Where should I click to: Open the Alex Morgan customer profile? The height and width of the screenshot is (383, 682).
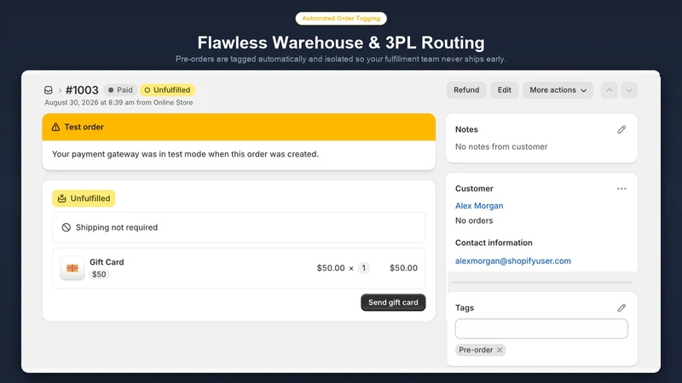479,206
